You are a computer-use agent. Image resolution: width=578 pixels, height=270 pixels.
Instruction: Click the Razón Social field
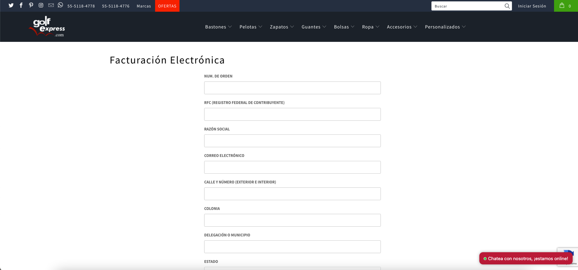(292, 141)
